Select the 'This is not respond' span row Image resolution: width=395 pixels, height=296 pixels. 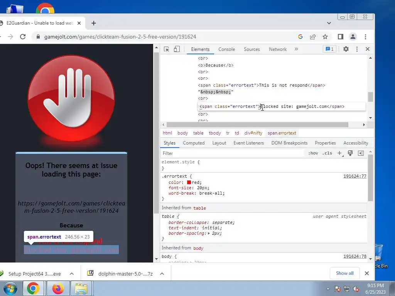pos(262,85)
